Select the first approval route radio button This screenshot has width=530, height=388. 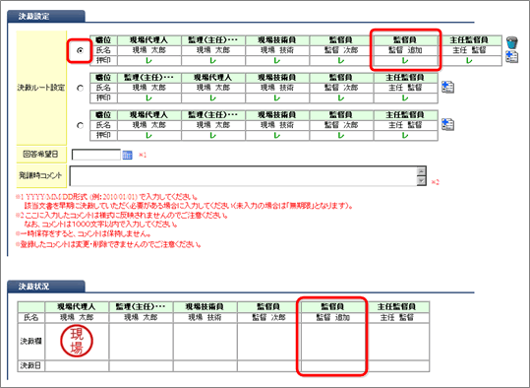[80, 50]
